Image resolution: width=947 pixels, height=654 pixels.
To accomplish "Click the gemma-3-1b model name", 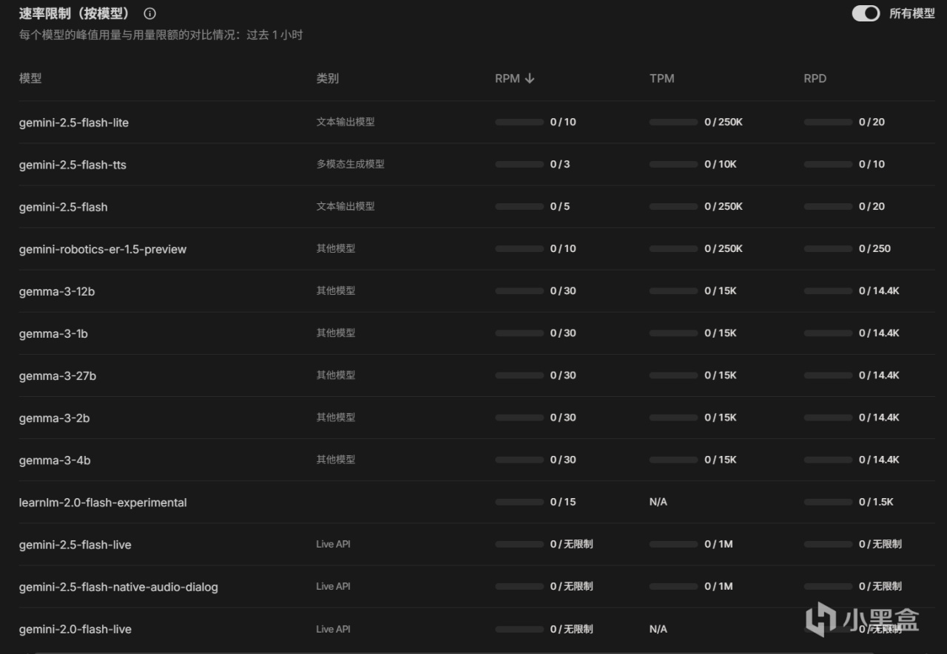I will [x=53, y=333].
